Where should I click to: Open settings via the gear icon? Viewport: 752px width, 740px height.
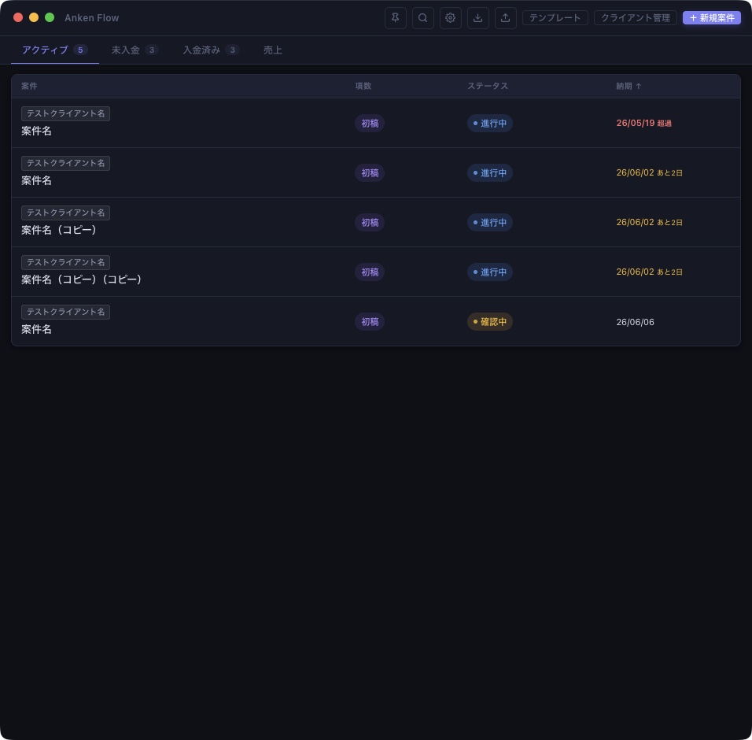point(450,18)
